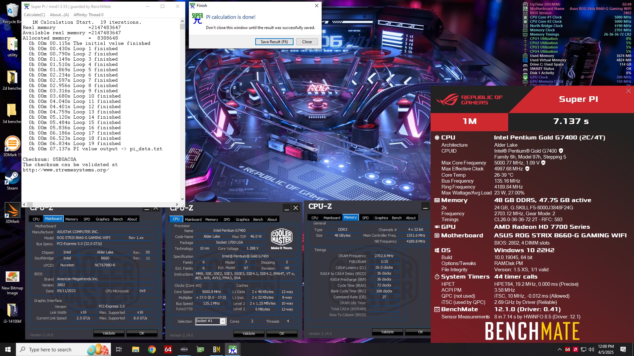Image resolution: width=634 pixels, height=356 pixels.
Task: Open the AIDA64 taskbar icon
Action: (x=168, y=349)
